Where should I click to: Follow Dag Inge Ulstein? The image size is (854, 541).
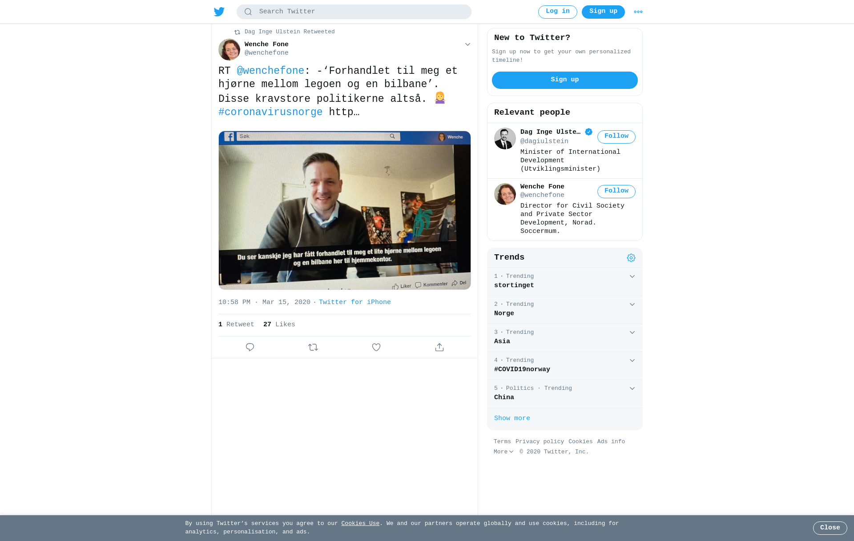pos(616,136)
